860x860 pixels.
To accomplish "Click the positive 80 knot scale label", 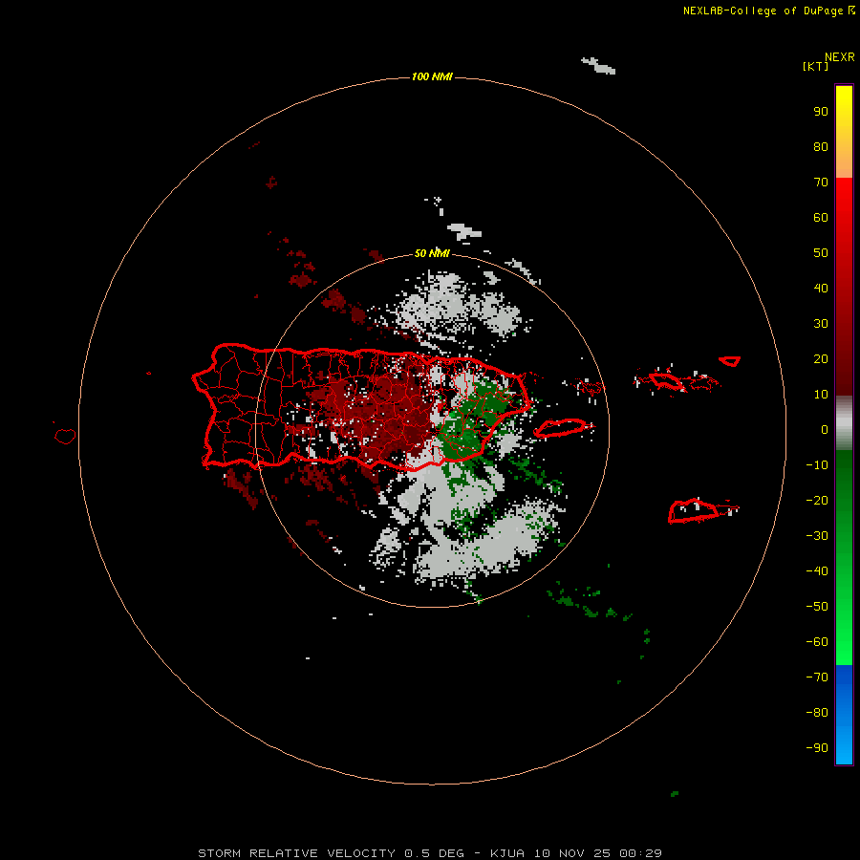I will click(x=821, y=146).
